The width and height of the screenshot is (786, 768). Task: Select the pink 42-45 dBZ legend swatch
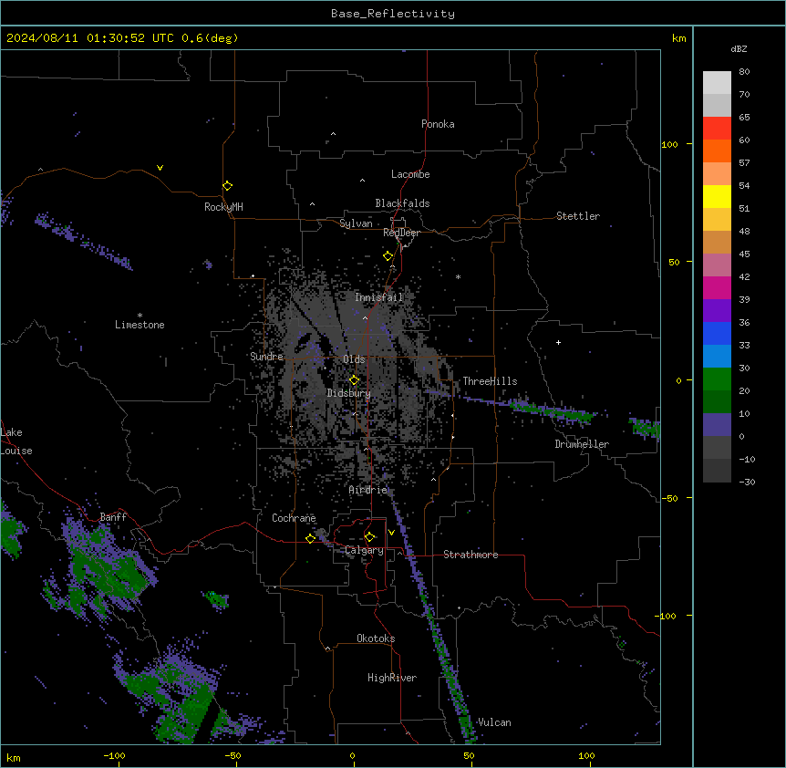click(717, 265)
